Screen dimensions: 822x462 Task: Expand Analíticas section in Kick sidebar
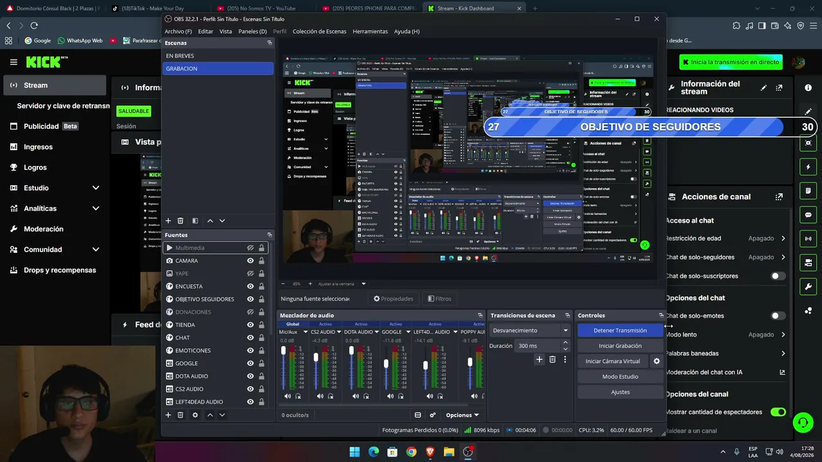click(96, 209)
